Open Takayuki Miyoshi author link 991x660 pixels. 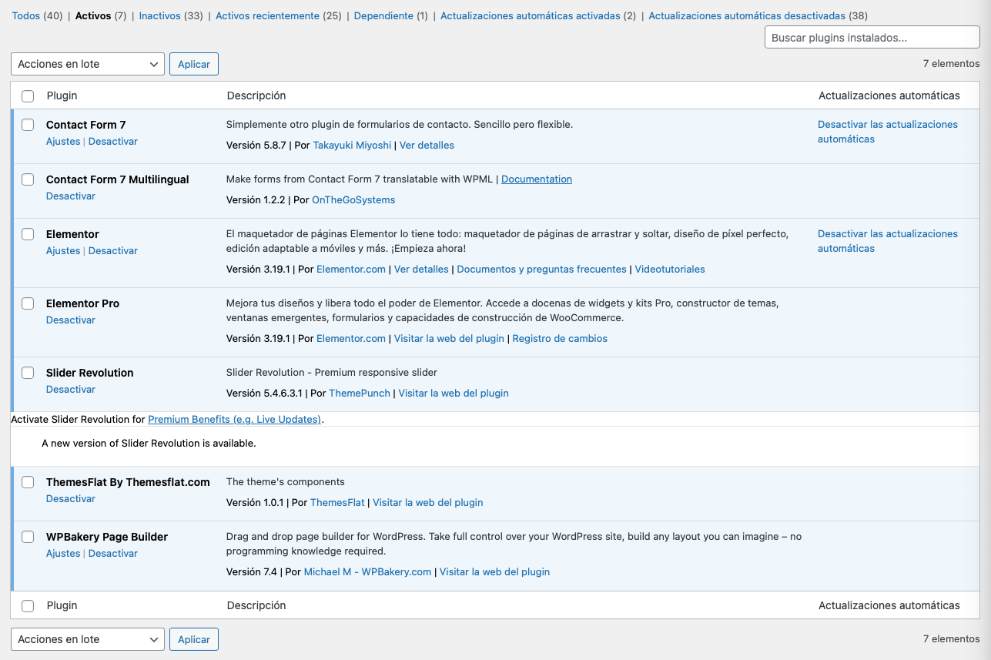click(x=352, y=145)
